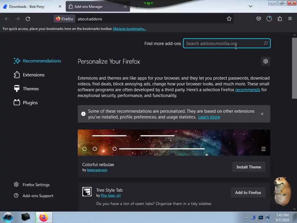
Task: Open the black box taskbar app
Action: 26,217
